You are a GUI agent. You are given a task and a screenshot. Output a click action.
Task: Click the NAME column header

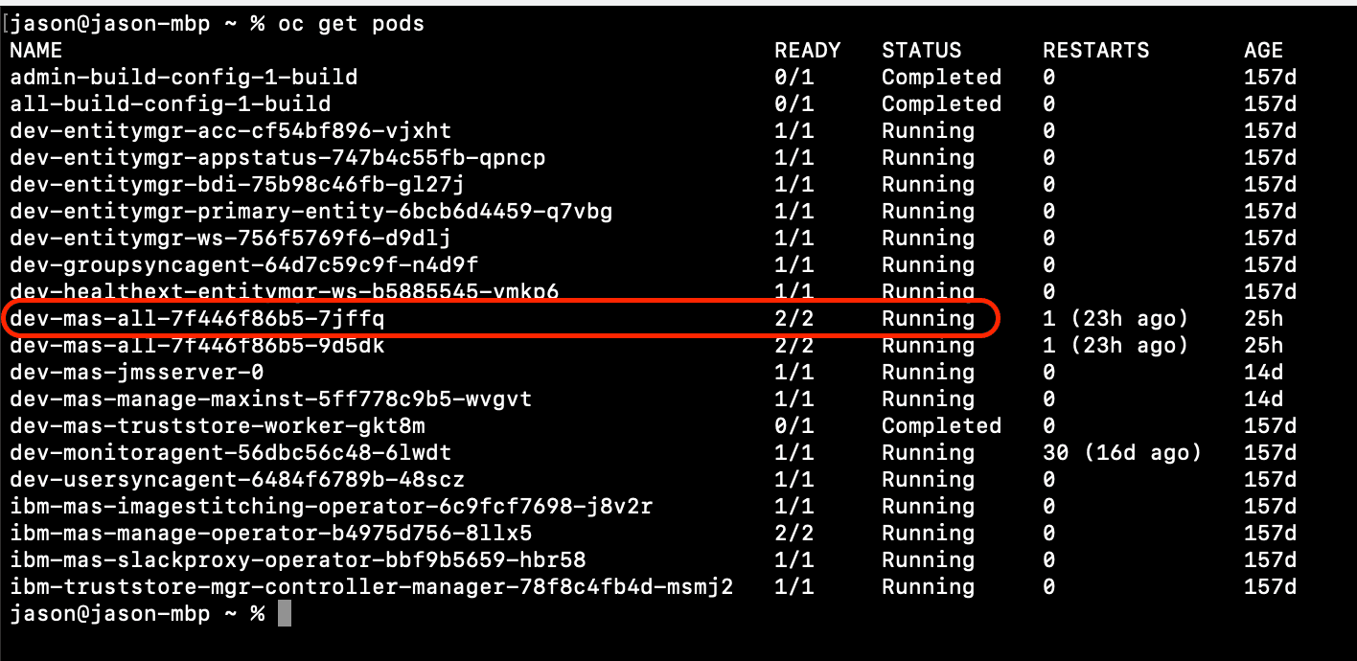coord(36,51)
